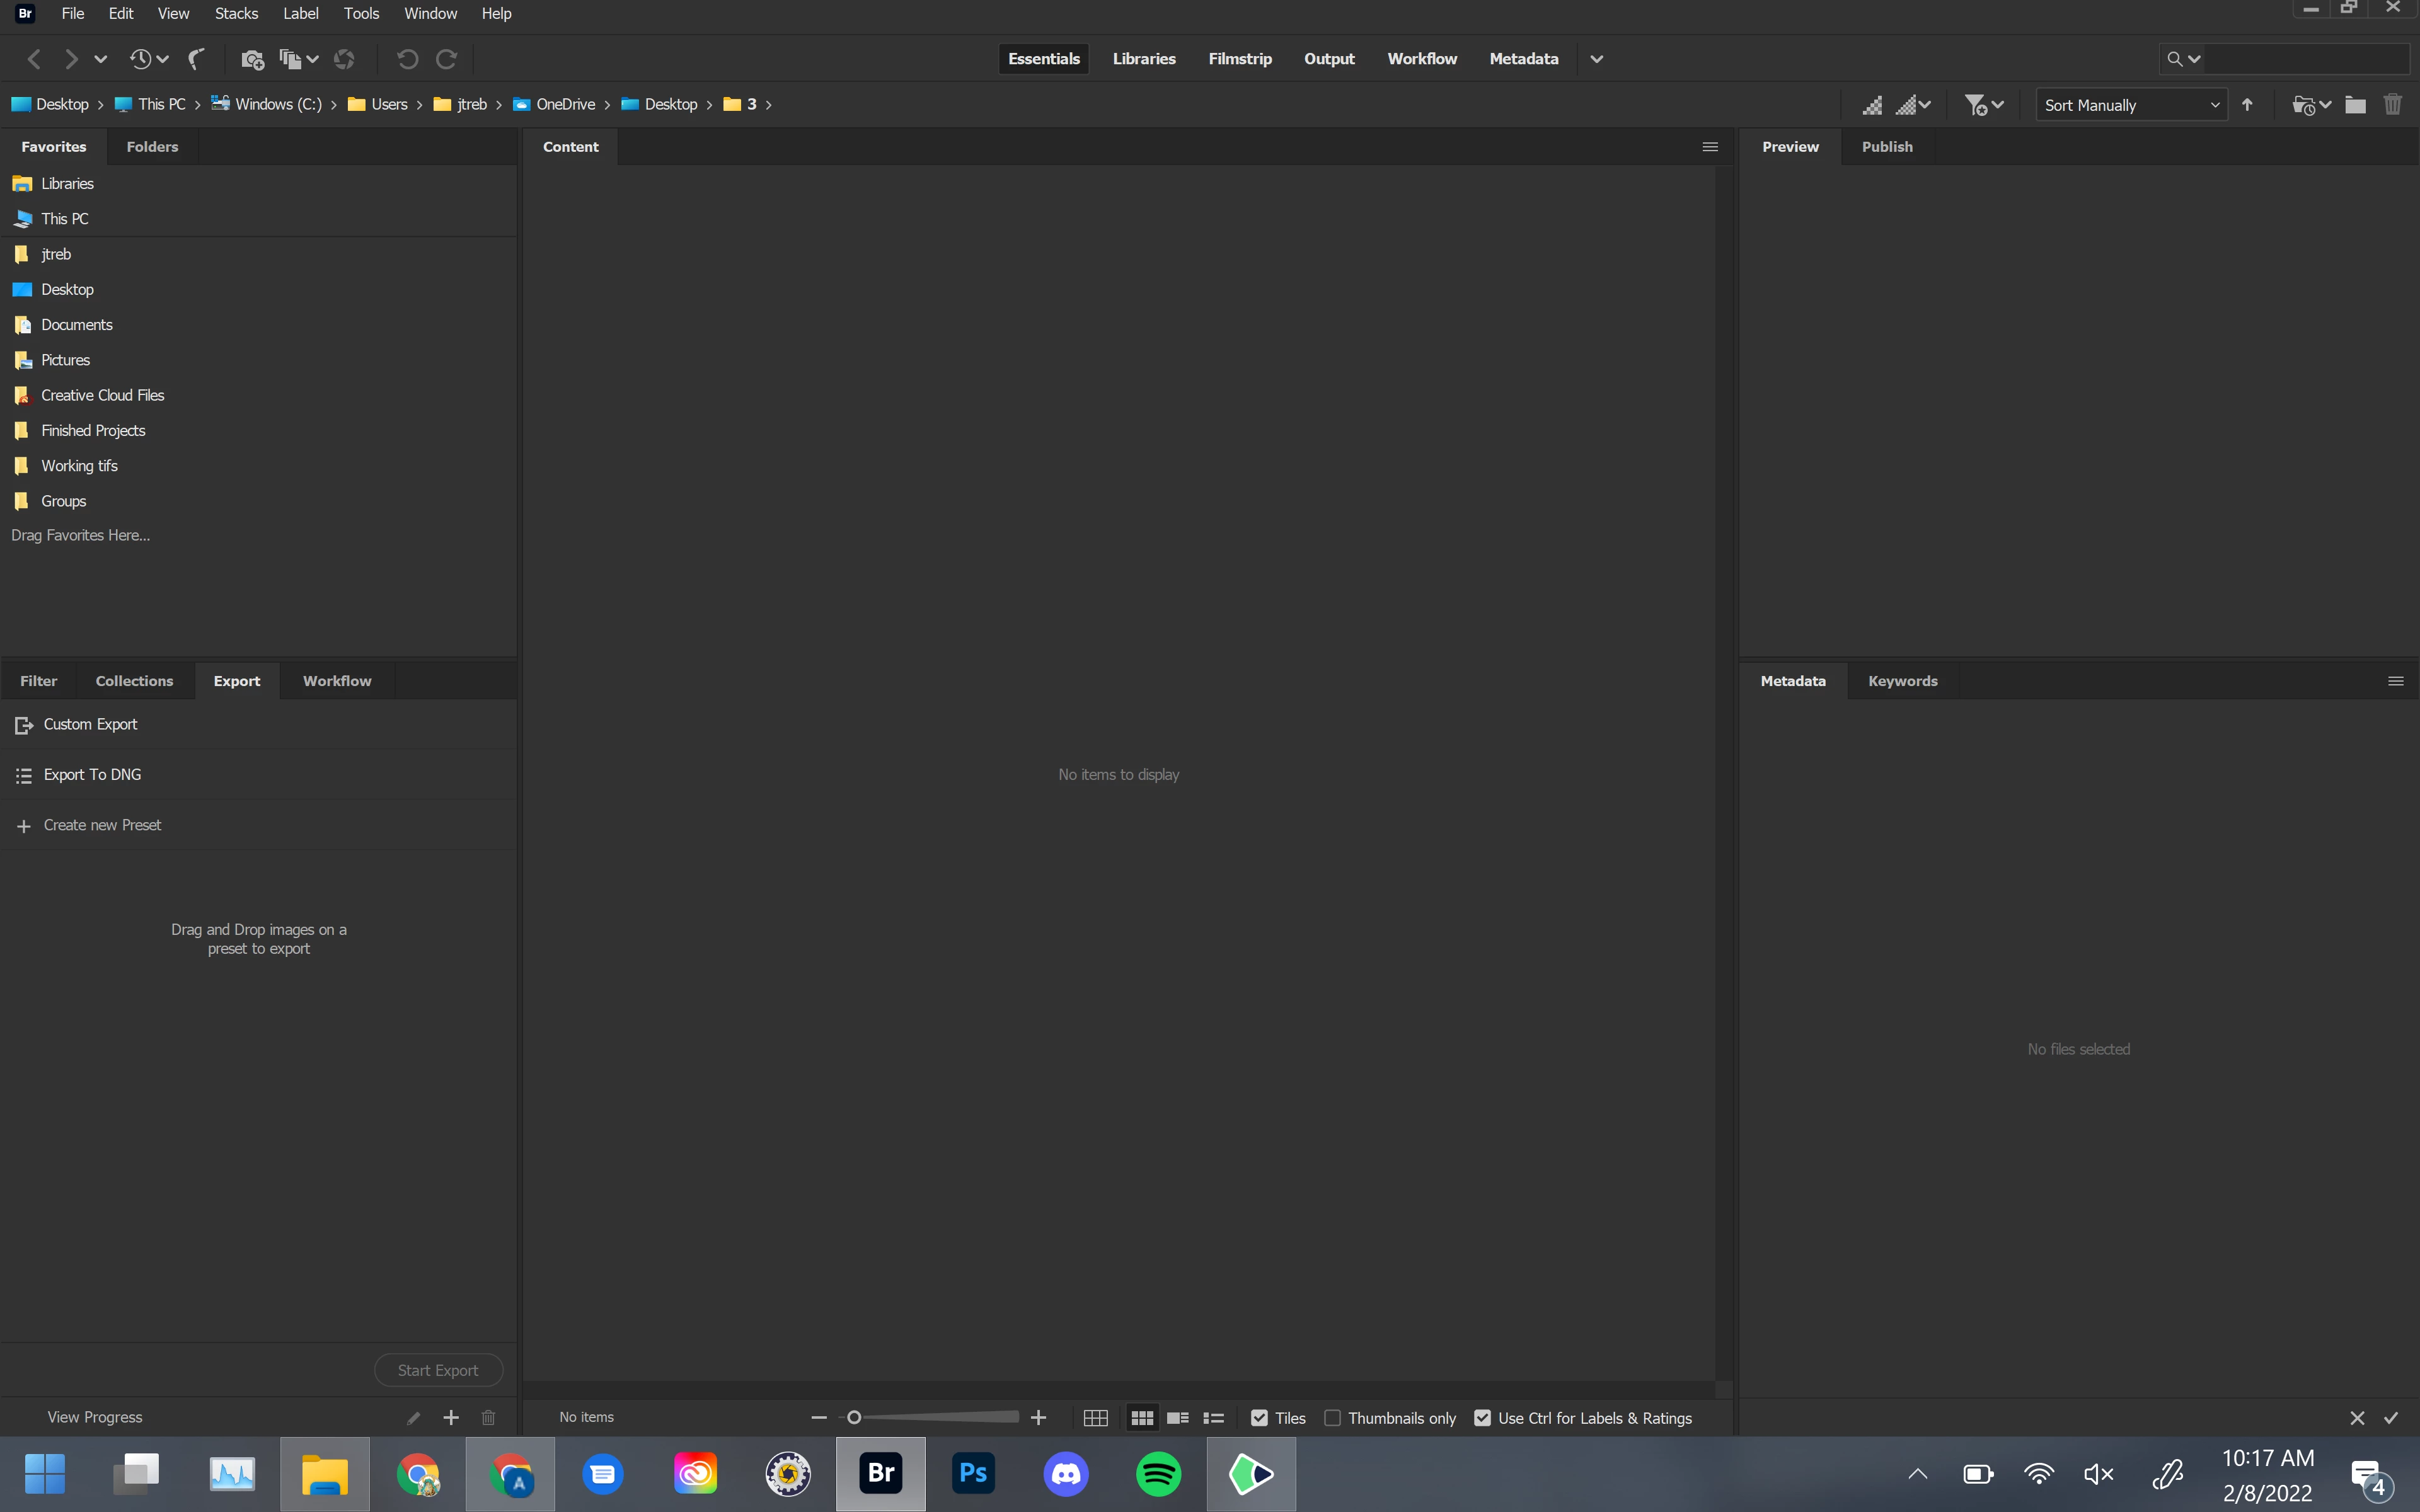Click the Get Photos from Camera icon

tap(252, 59)
